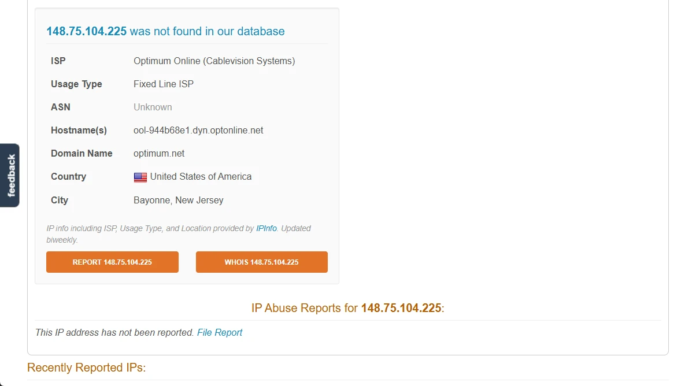Click the Optimum Online ISP value
The width and height of the screenshot is (696, 386).
(x=214, y=61)
